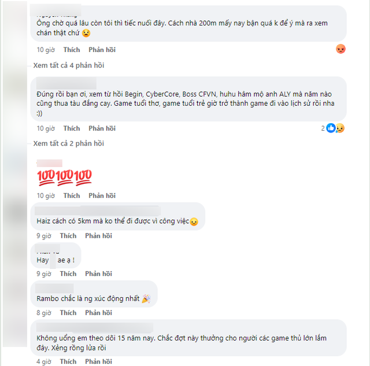Click the worried emoji after 'chán thật chứ'

pos(86,33)
